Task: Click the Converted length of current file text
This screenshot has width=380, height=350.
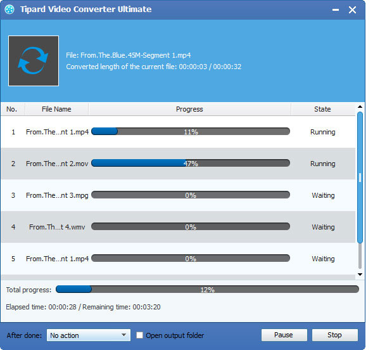Action: (154, 67)
